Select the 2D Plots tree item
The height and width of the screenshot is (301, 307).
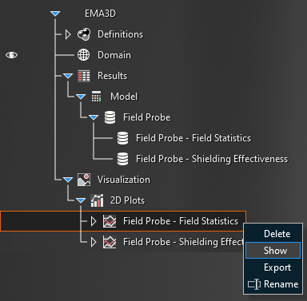(127, 200)
